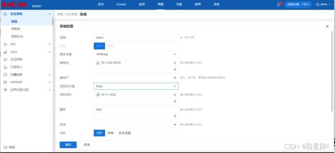Click the dialog vertical scrollbar
The image size is (335, 153).
[332, 71]
